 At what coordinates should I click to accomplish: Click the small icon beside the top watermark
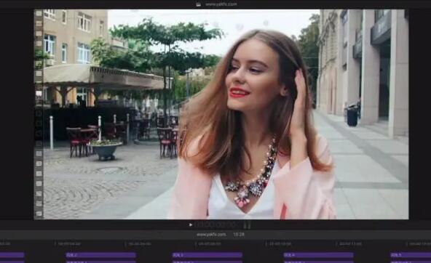(199, 4)
